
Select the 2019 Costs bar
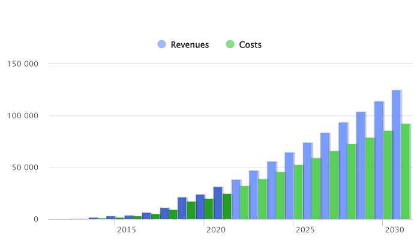[x=191, y=210]
